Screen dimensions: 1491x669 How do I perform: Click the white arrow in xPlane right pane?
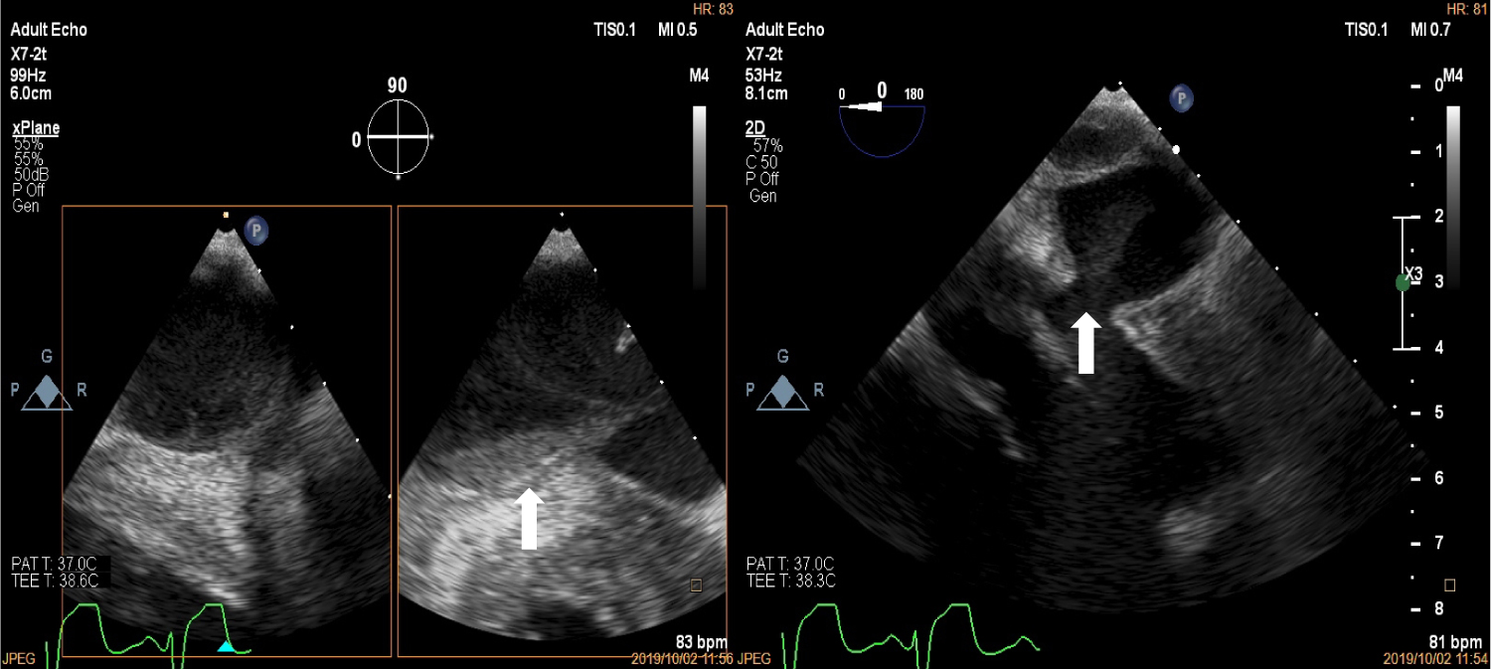click(529, 518)
